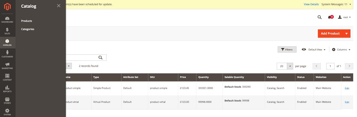Screen dimensions: 357x117
Task: Edit the product-virtal row
Action: [x=347, y=102]
